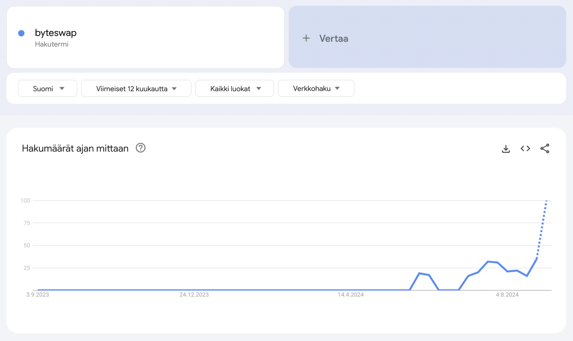This screenshot has height=341, width=573.
Task: Open the Kaikki luokat category dropdown
Action: tap(234, 88)
